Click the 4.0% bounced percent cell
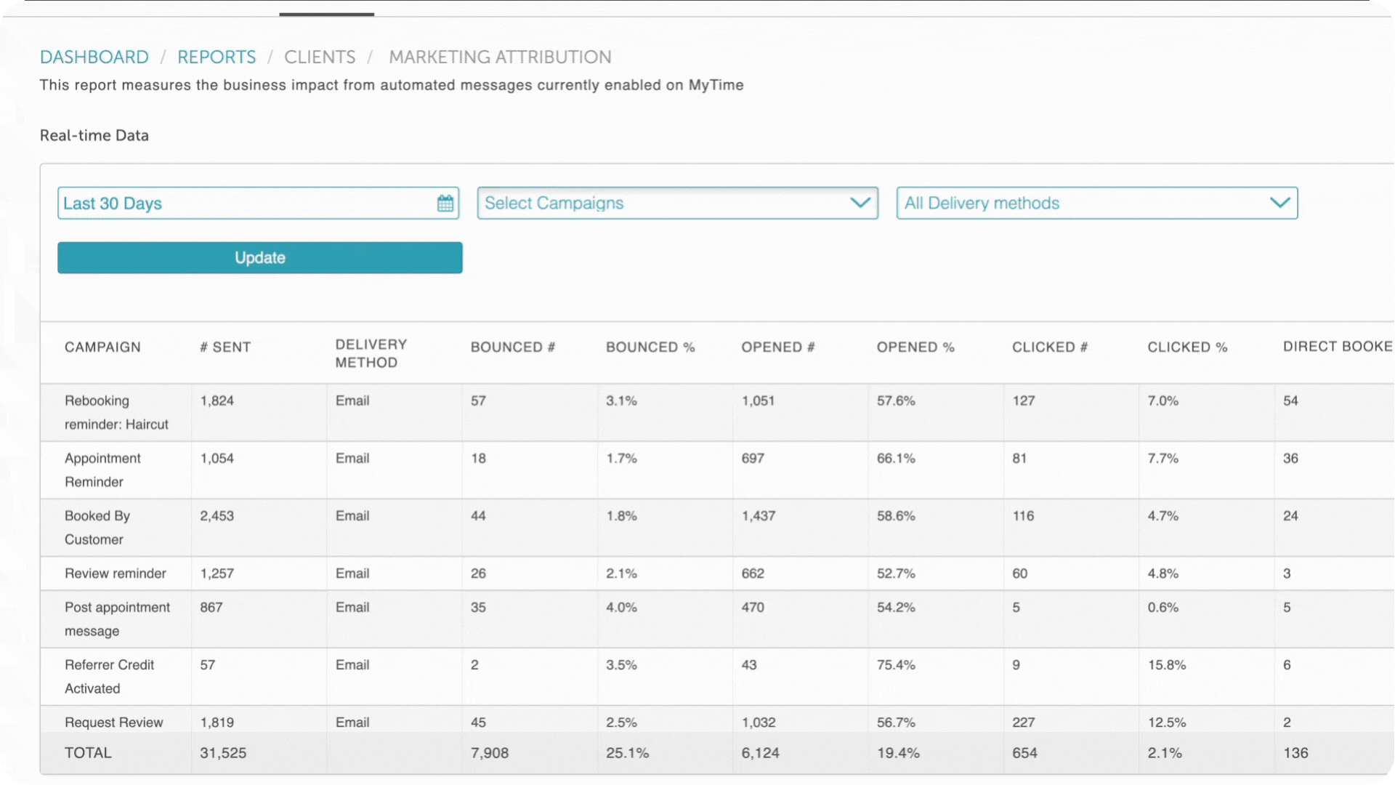This screenshot has height=785, width=1395. pyautogui.click(x=622, y=608)
